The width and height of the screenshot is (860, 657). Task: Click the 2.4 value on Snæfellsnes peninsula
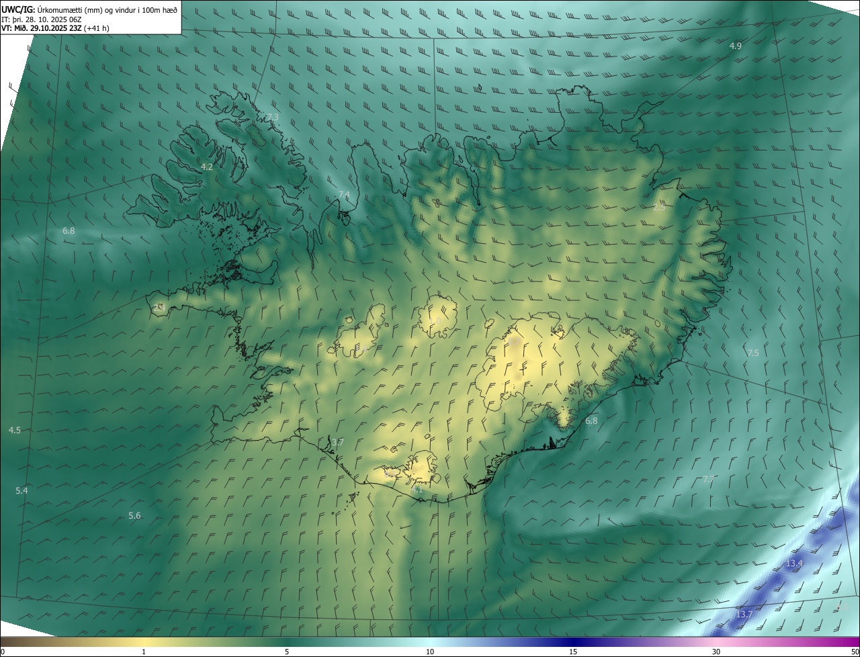pyautogui.click(x=159, y=307)
